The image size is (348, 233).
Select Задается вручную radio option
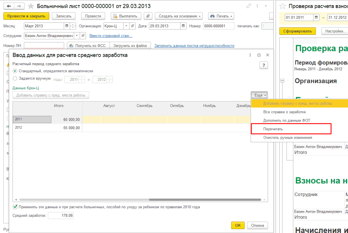(x=15, y=78)
